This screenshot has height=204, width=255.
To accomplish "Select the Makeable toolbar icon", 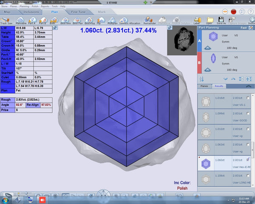I will tap(21, 20).
